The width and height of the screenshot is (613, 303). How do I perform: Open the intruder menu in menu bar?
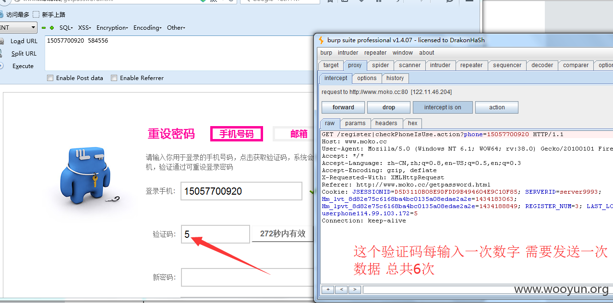348,53
